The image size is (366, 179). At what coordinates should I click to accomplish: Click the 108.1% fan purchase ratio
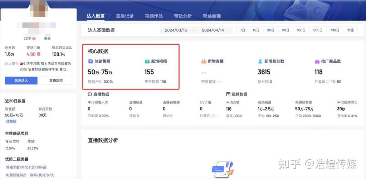pos(59,54)
